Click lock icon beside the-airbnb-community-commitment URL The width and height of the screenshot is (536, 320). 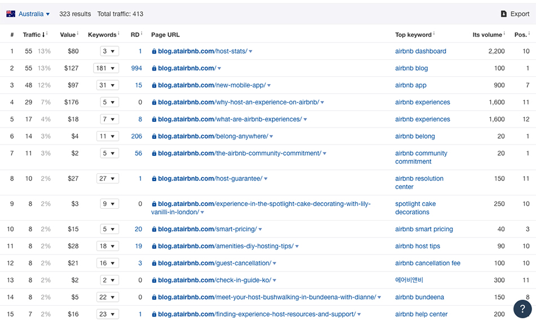click(x=154, y=153)
